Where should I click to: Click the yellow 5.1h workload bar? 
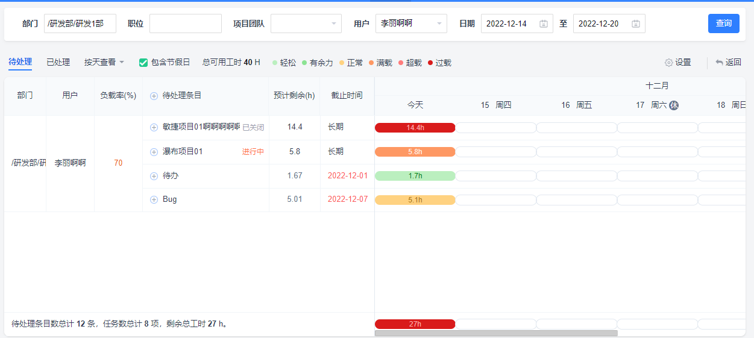(415, 200)
